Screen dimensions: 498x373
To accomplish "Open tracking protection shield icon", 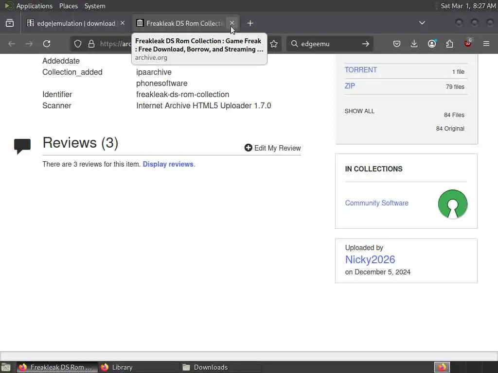I will [x=78, y=44].
